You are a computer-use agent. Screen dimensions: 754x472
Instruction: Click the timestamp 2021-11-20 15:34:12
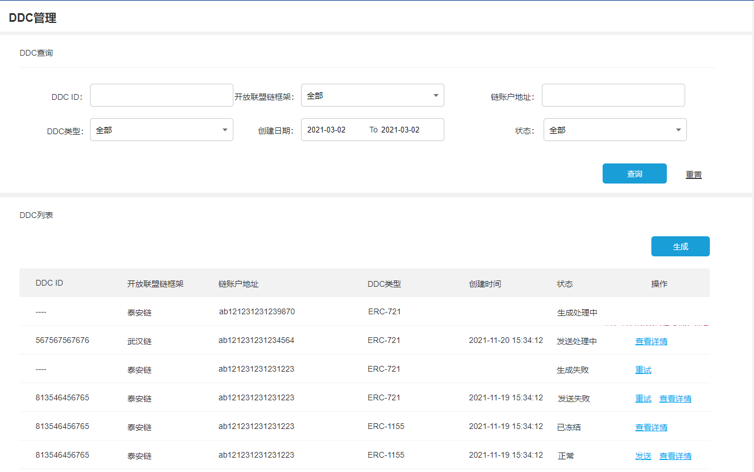[x=506, y=340]
